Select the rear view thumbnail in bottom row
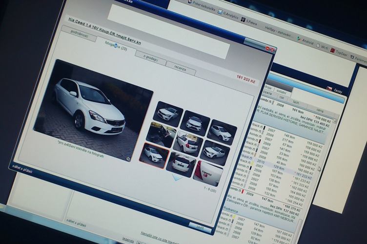 (x=181, y=165)
